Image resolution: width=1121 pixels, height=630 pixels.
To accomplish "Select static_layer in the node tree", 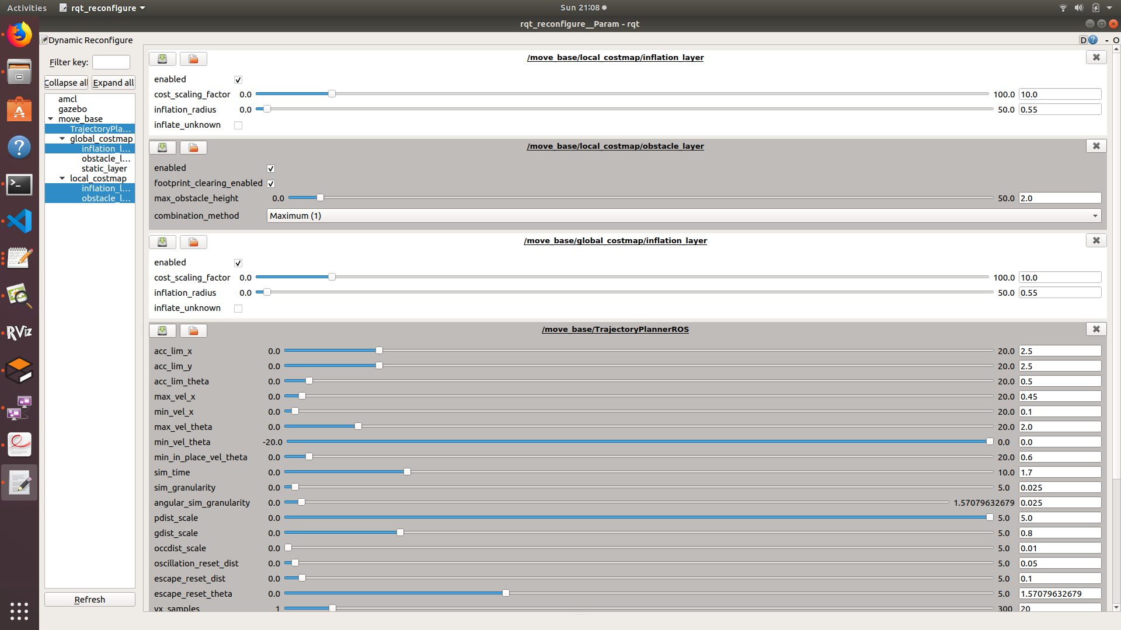I will pos(104,169).
